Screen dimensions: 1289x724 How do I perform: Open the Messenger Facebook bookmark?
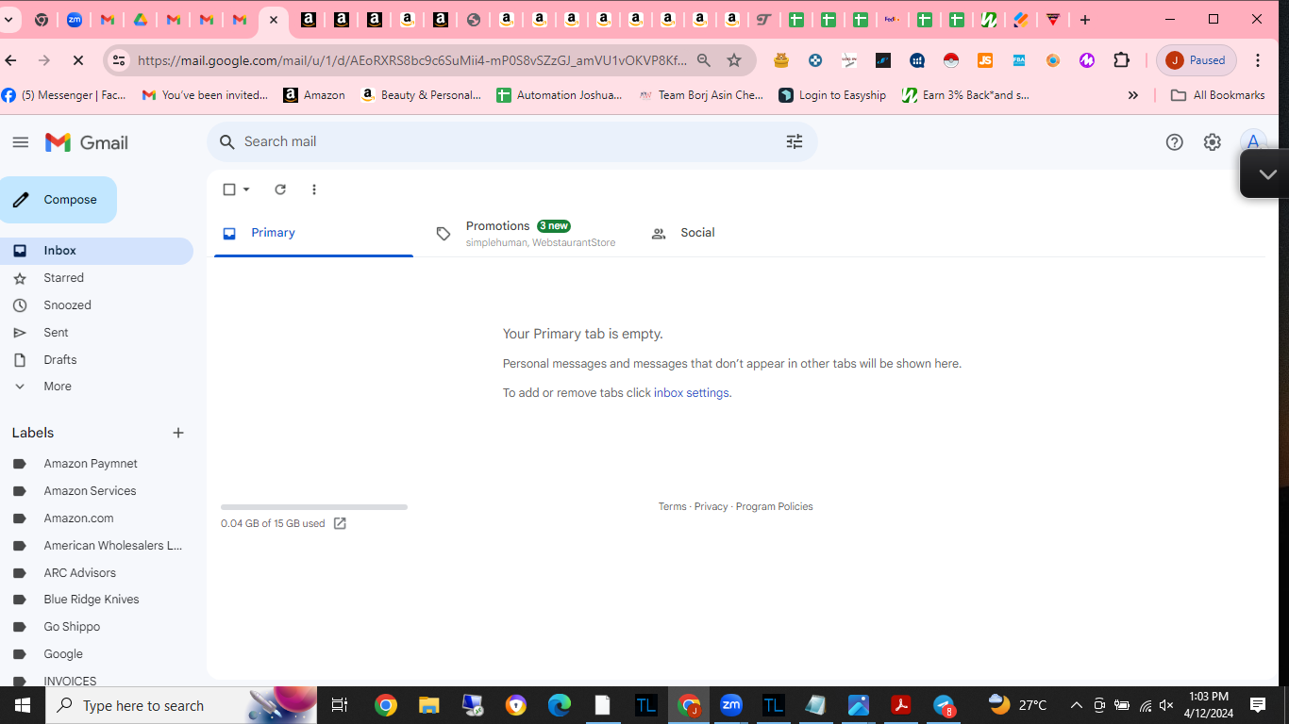click(63, 95)
